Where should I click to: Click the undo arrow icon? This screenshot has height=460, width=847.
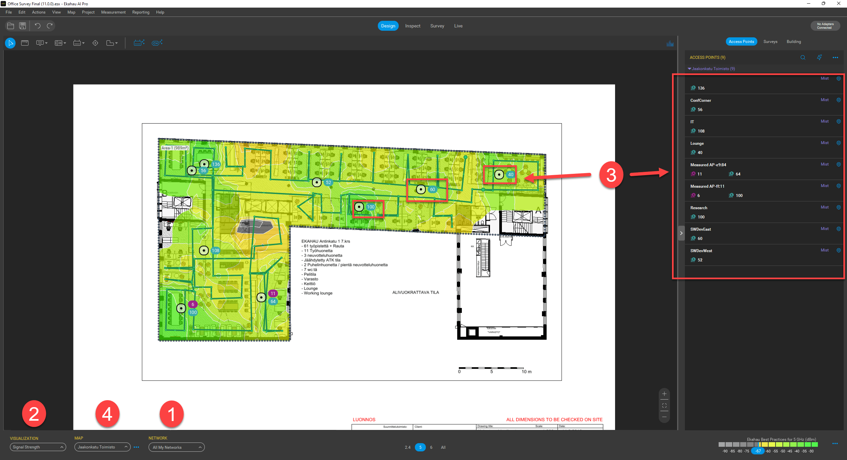[37, 26]
